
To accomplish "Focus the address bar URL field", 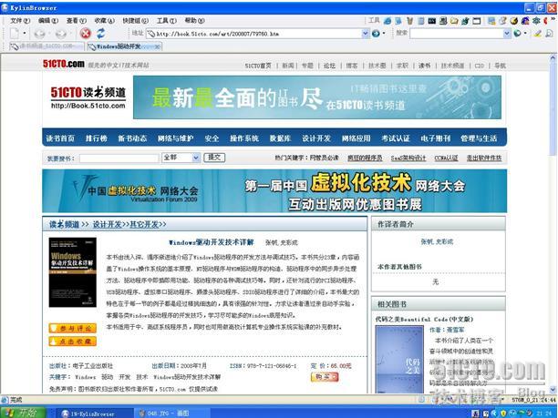I will [254, 34].
